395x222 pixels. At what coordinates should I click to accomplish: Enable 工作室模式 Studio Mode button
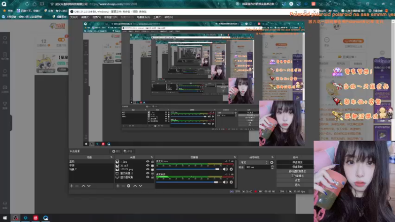(x=295, y=176)
